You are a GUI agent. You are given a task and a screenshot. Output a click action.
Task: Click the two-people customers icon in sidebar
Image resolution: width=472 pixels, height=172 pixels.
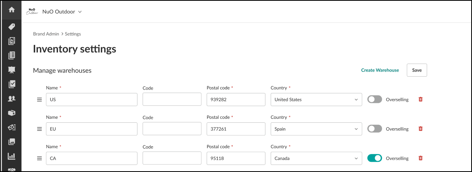tap(11, 99)
